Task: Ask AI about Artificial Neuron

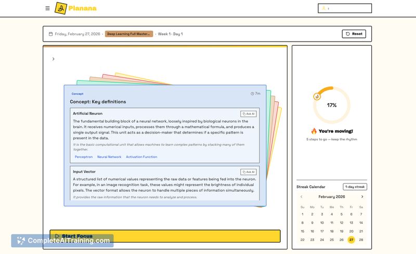Action: [x=249, y=114]
